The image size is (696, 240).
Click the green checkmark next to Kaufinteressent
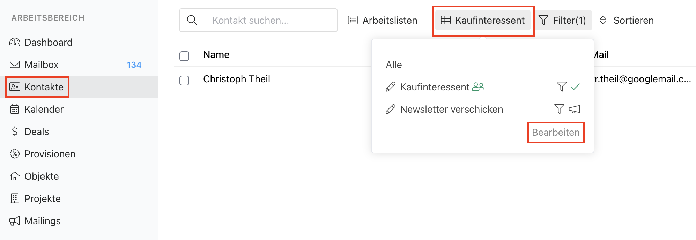click(x=576, y=87)
